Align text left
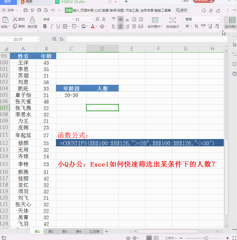This screenshot has width=237, height=240. pos(114,26)
